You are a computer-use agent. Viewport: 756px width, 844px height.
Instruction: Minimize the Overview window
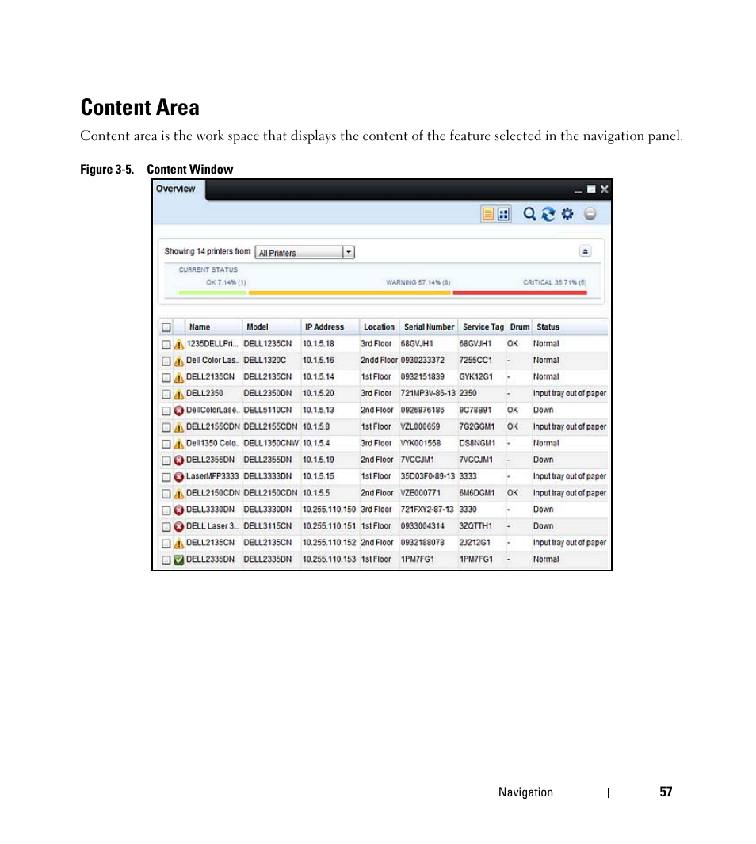pos(578,190)
